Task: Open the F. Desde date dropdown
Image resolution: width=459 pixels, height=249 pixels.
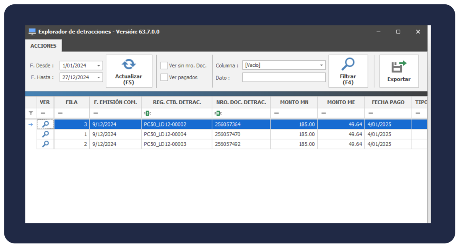Action: [x=98, y=66]
